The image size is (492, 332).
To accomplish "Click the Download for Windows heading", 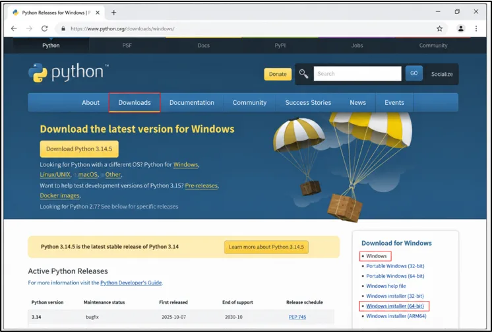I will [396, 243].
